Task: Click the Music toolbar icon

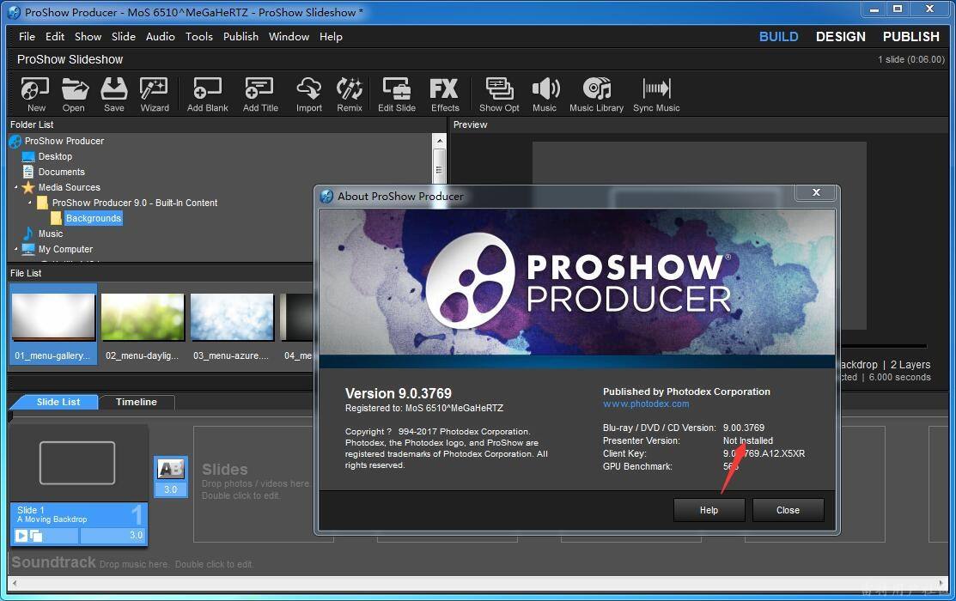Action: pos(545,94)
